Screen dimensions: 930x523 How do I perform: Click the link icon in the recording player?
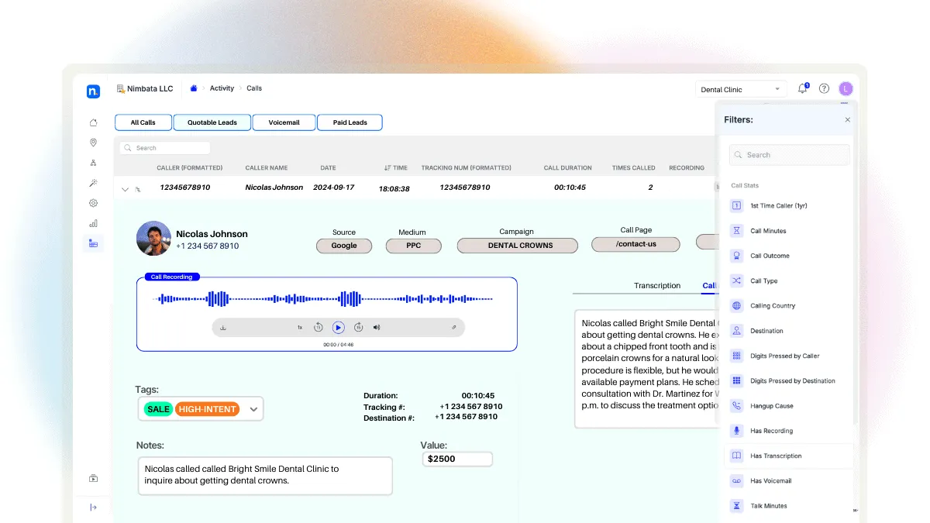click(454, 328)
